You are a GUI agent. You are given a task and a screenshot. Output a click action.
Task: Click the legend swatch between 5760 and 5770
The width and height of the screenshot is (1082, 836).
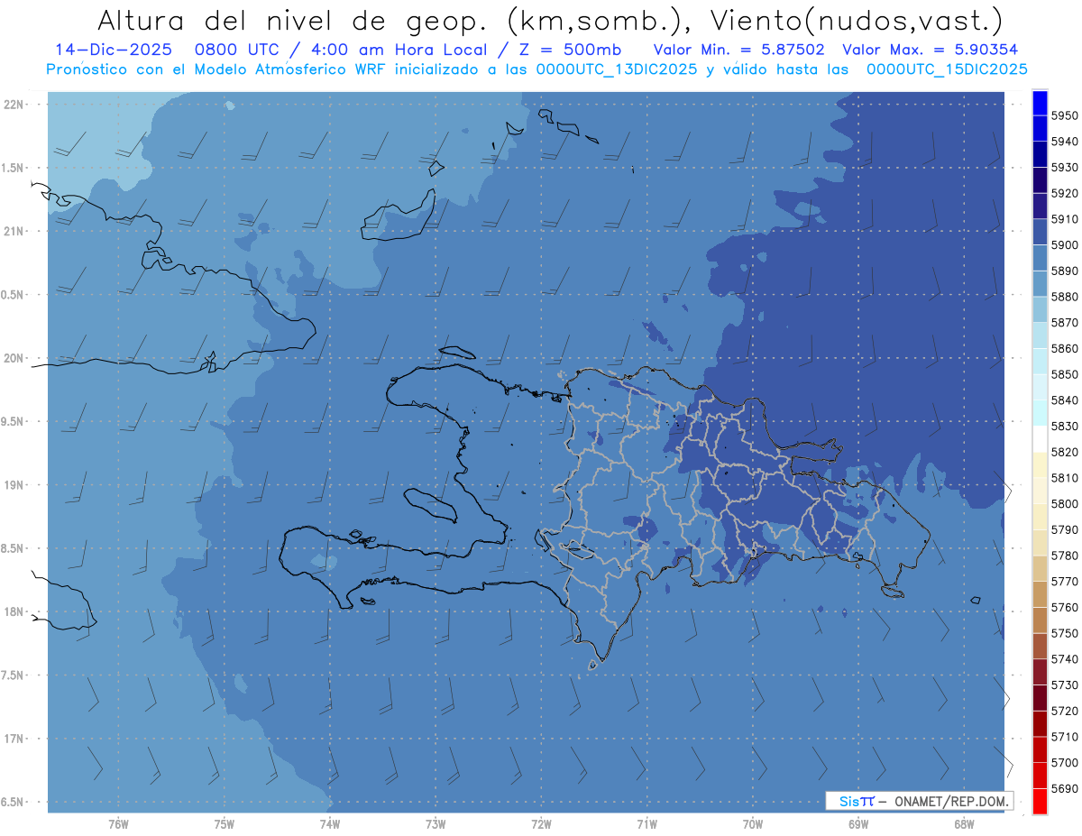(1040, 594)
